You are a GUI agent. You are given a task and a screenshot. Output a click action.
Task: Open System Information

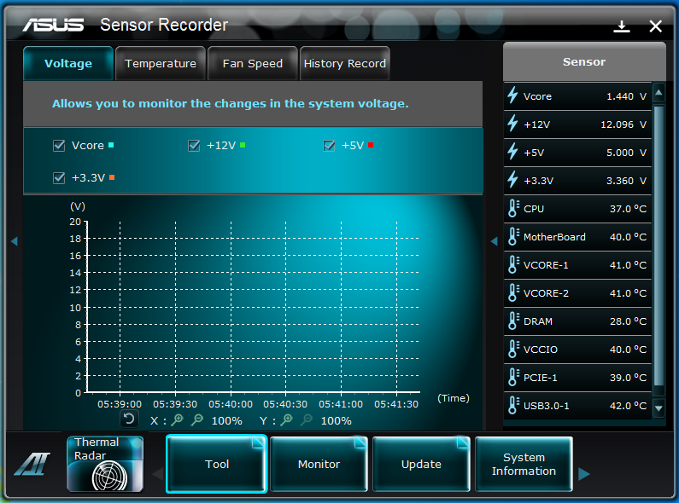pos(524,464)
